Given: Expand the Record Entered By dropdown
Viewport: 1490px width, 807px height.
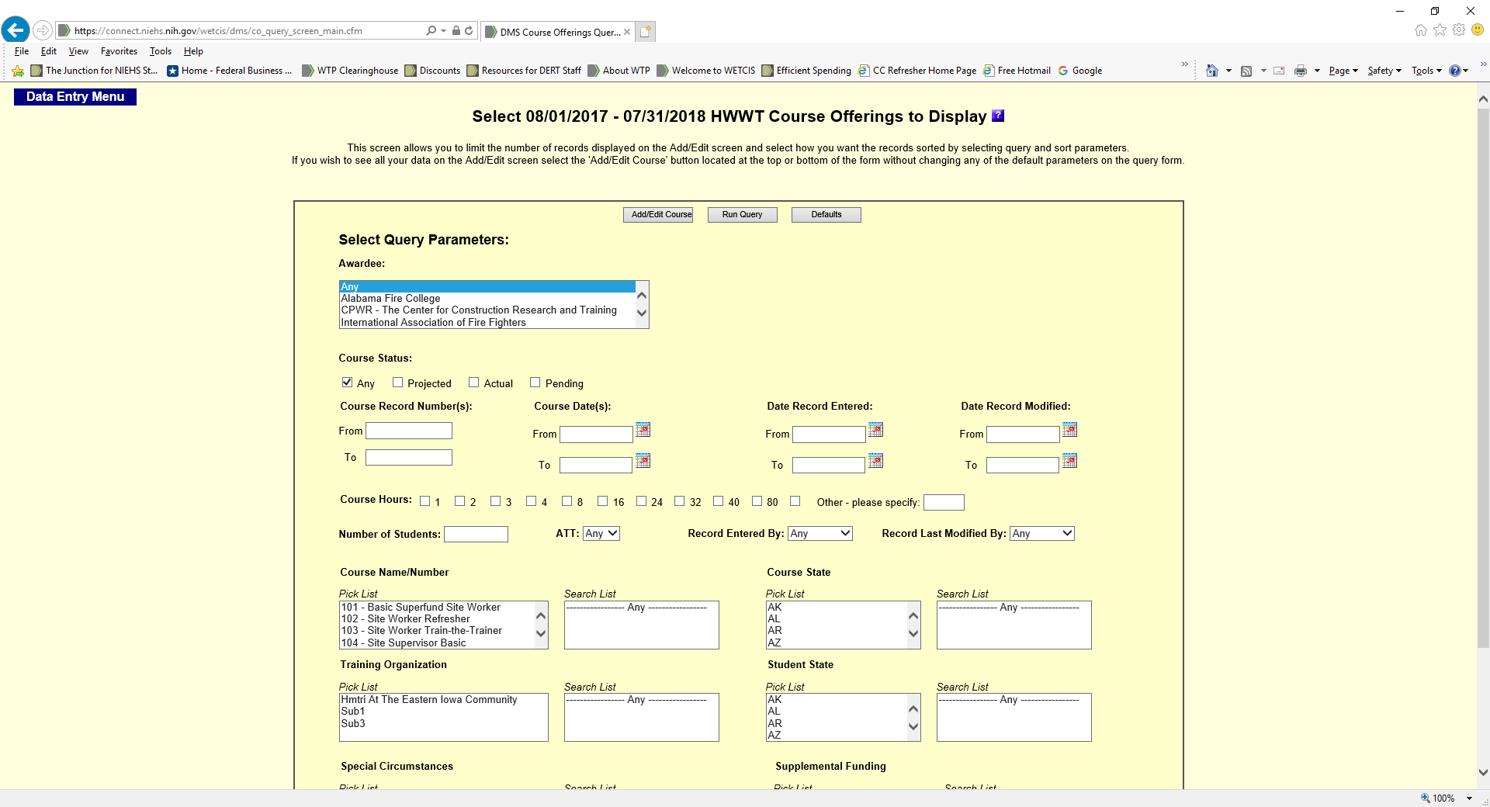Looking at the screenshot, I should [x=819, y=534].
